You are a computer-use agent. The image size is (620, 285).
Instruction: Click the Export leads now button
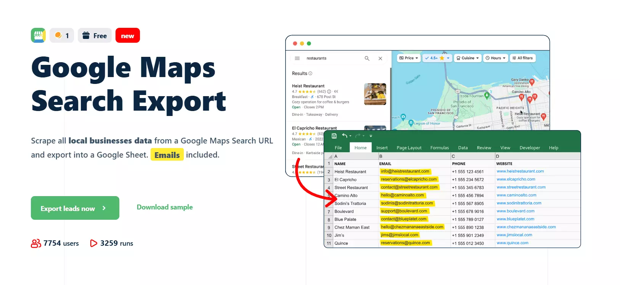click(x=75, y=208)
